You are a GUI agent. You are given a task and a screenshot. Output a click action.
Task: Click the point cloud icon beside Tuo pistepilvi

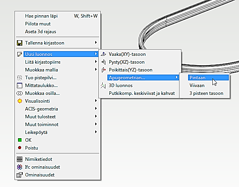click(x=20, y=78)
